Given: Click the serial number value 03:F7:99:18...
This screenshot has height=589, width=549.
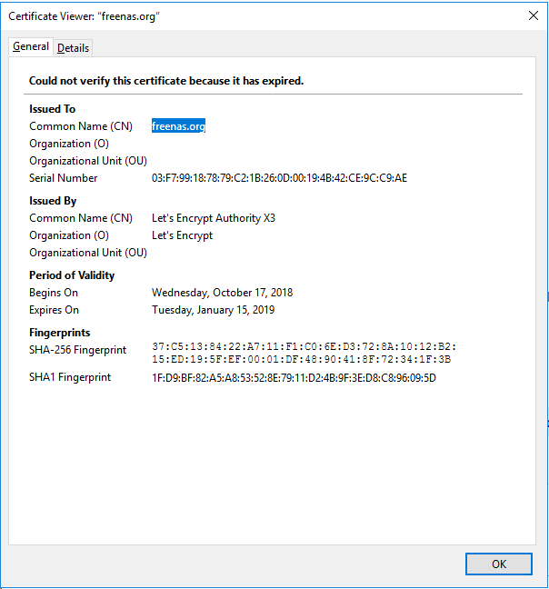Looking at the screenshot, I should (x=279, y=177).
